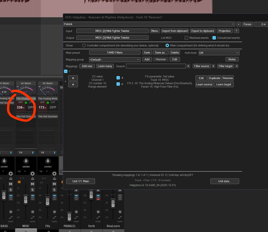The height and width of the screenshot is (232, 268).
Task: Open the envelope panel for the FXs track
Action: [54, 217]
